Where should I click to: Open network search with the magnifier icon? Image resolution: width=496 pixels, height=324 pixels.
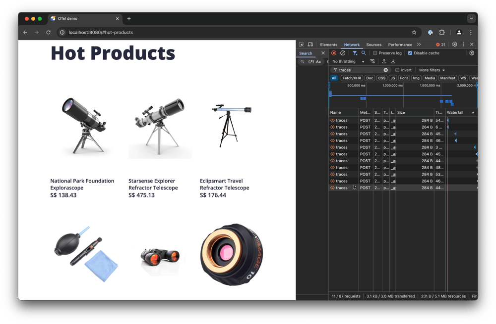[364, 53]
